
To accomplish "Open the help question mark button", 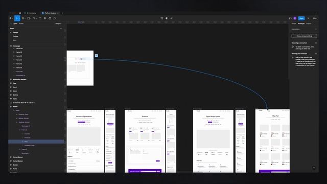I will click(314, 168).
